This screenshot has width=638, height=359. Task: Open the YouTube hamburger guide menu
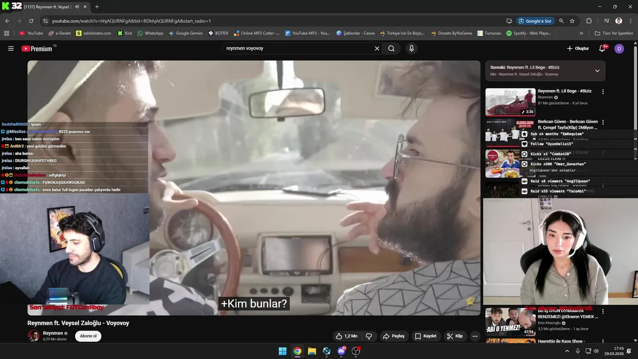(x=10, y=48)
